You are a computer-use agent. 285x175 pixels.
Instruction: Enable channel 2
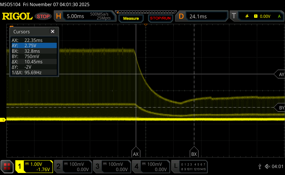click(x=73, y=166)
